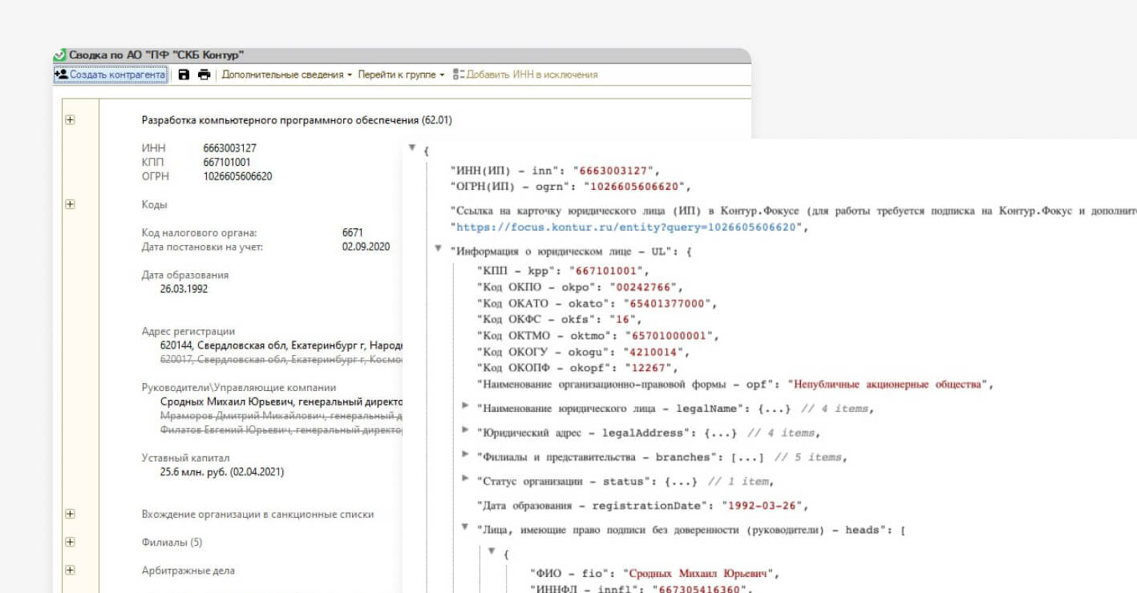The image size is (1137, 593).
Task: Click the JSON ogrn value "1026605606620"
Action: pos(635,187)
